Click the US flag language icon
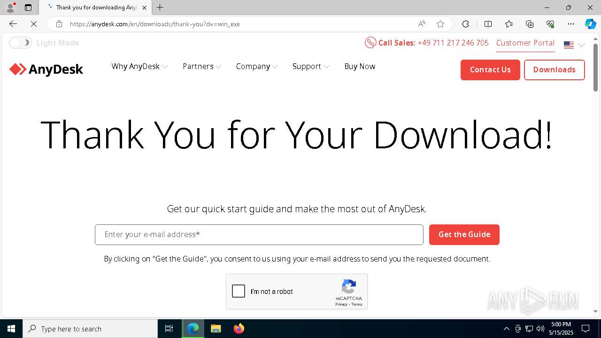Image resolution: width=601 pixels, height=338 pixels. 569,45
